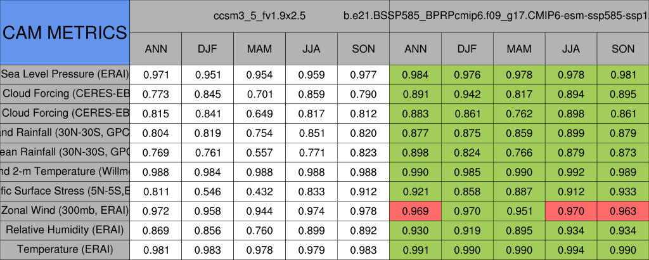This screenshot has height=260, width=649.
Task: Select the Temperature (ERAI) row label
Action: coord(65,249)
